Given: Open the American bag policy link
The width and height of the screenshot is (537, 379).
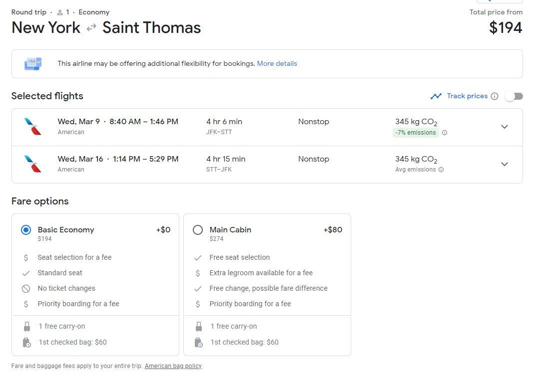Looking at the screenshot, I should click(x=173, y=366).
